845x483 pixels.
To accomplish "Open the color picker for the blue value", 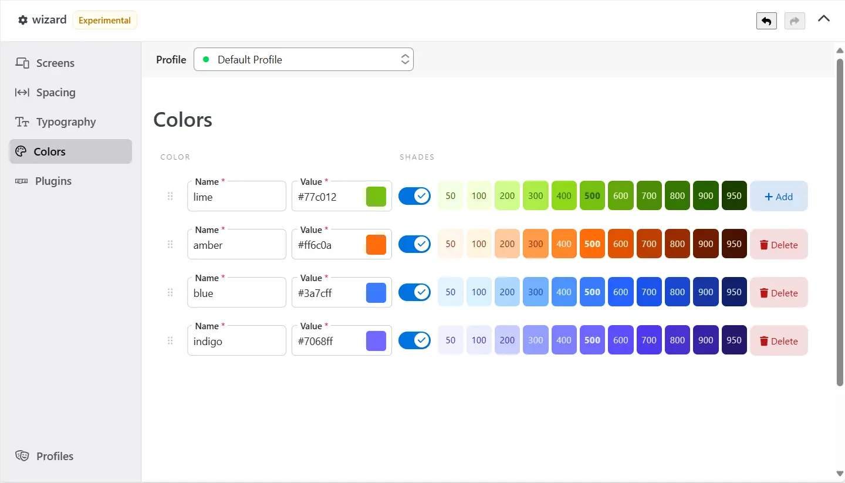I will coord(376,292).
